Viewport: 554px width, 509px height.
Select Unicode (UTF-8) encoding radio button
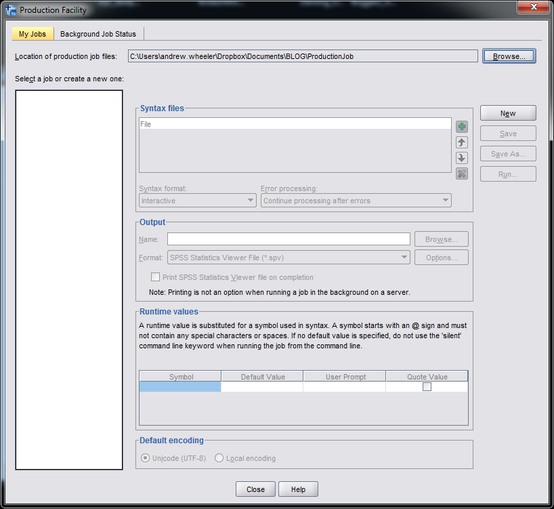(145, 458)
